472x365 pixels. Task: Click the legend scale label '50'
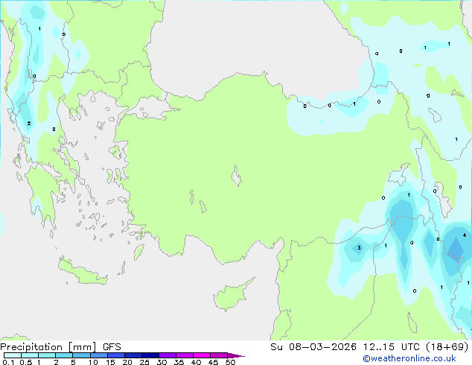pyautogui.click(x=230, y=362)
